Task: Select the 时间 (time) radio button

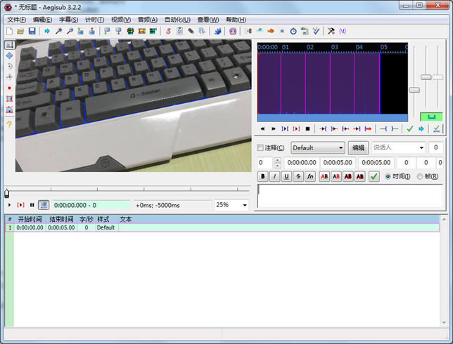Action: click(x=388, y=176)
